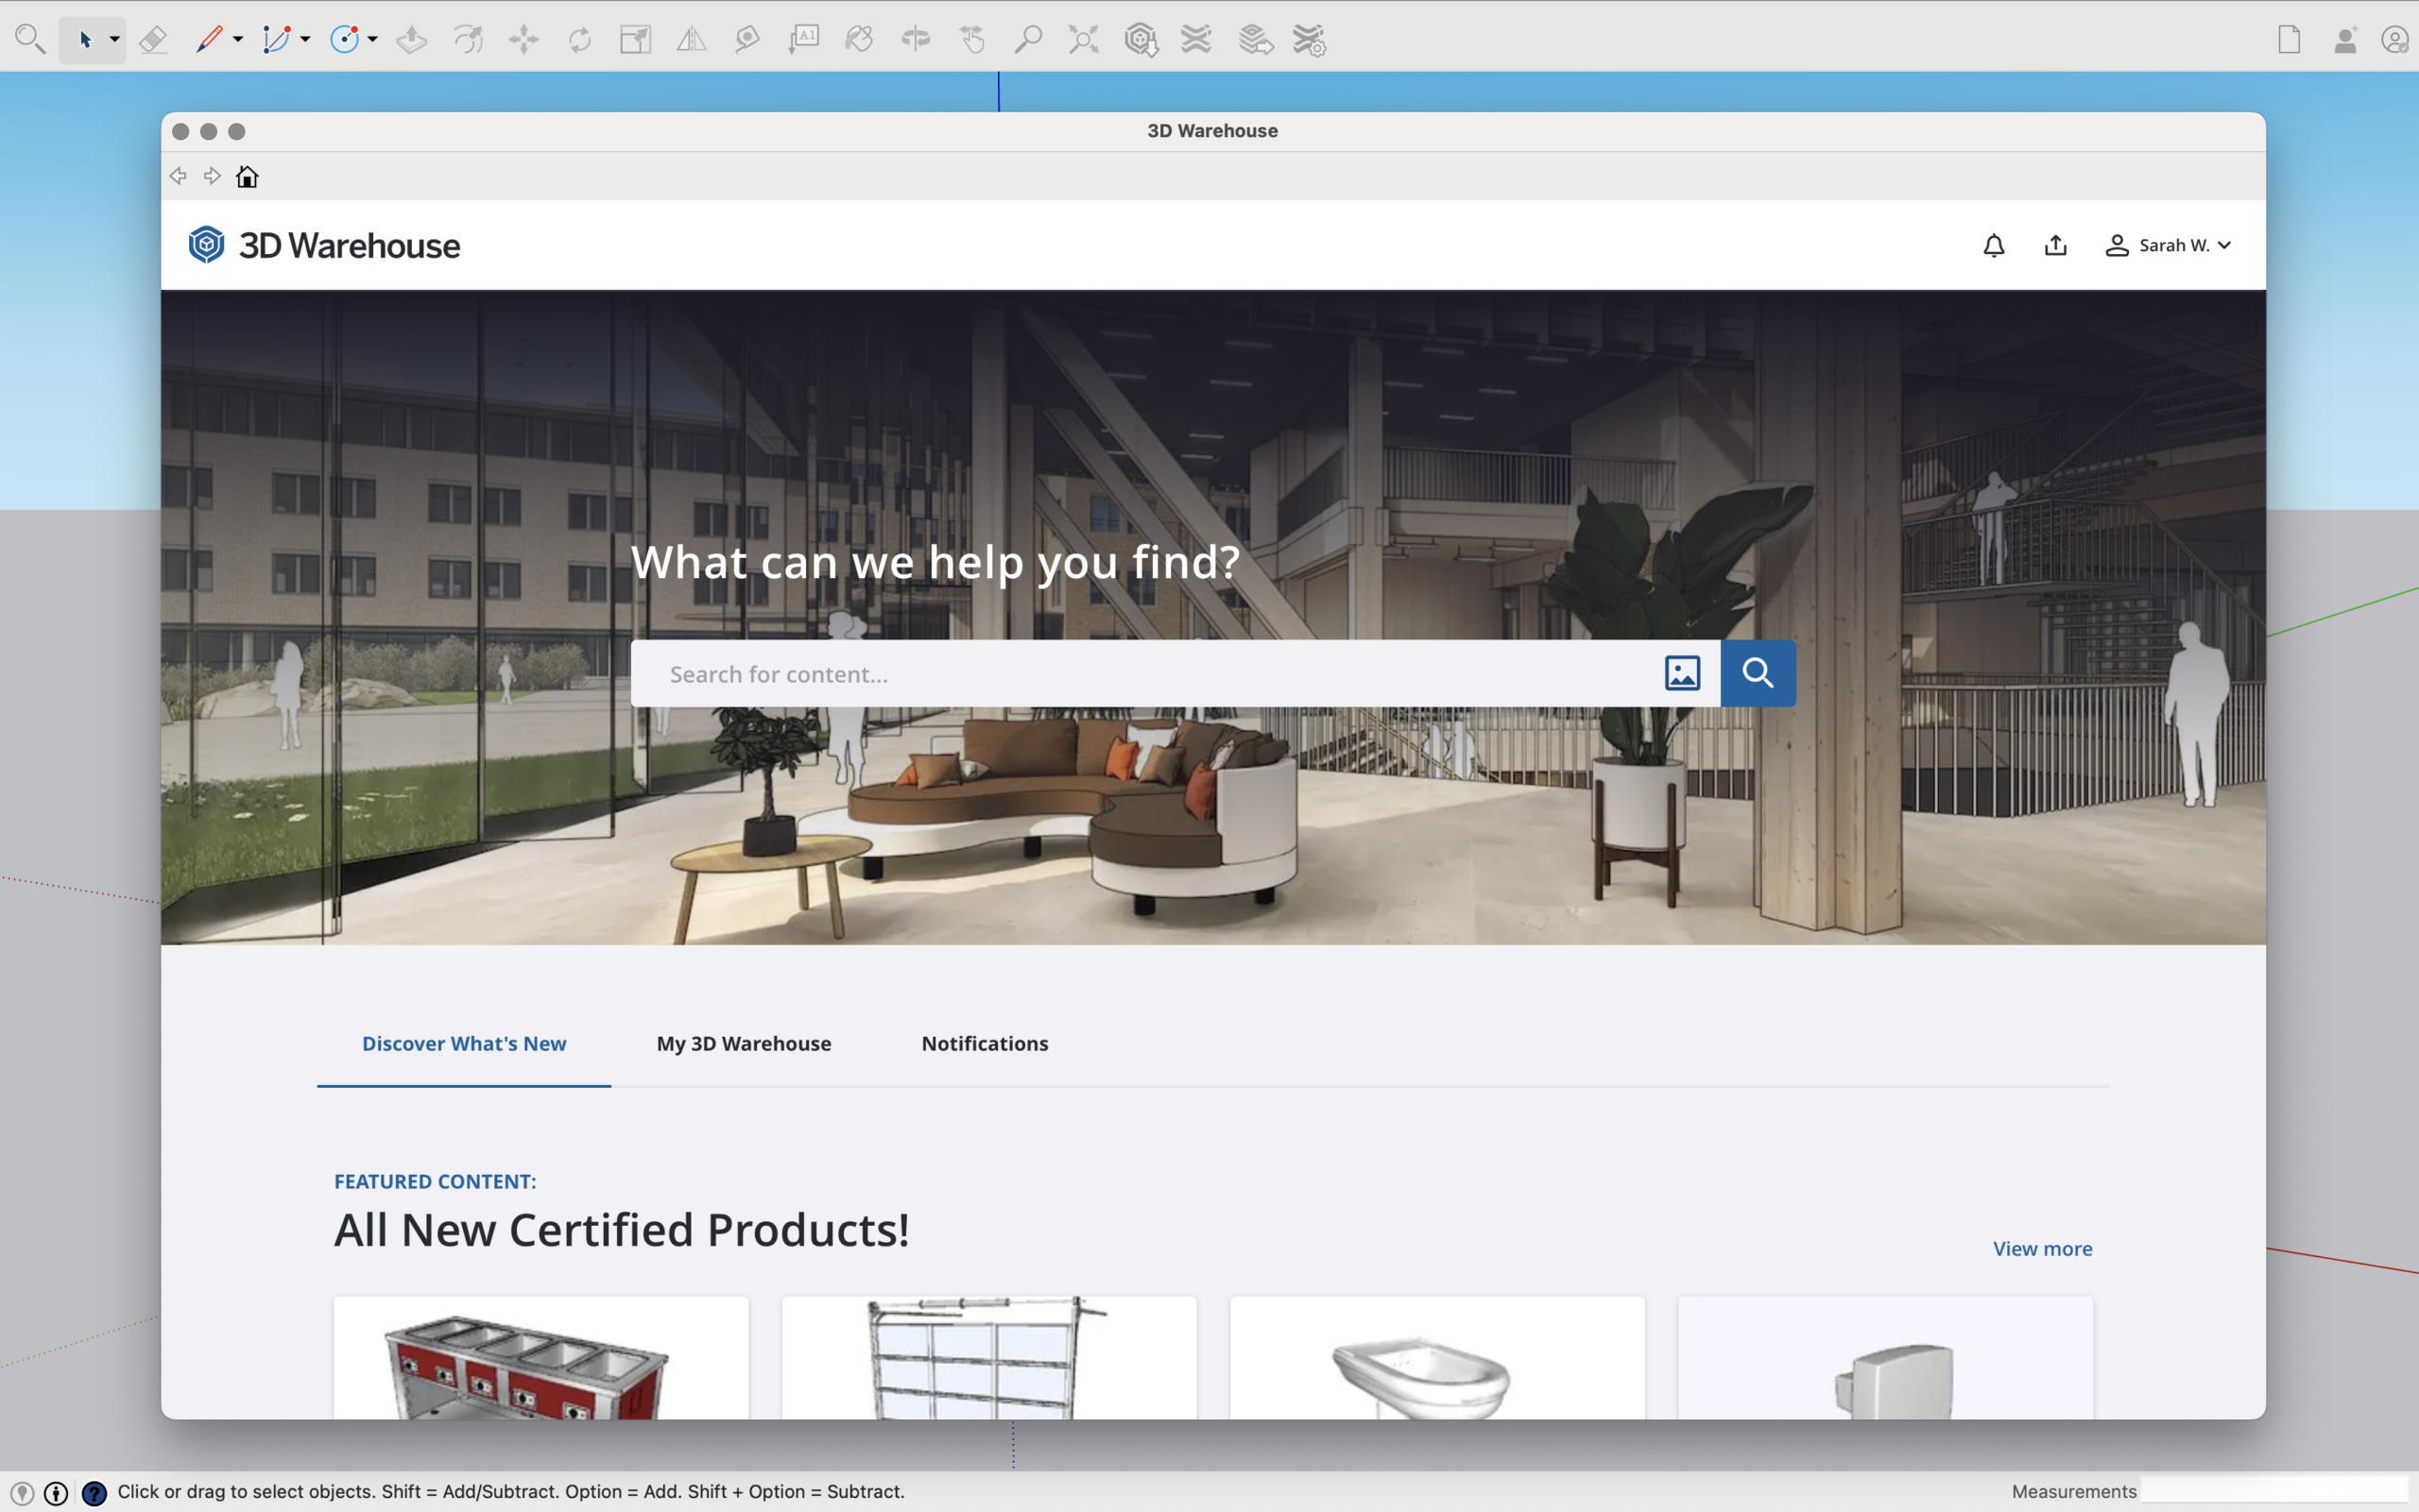
Task: Open the Notifications tab
Action: coord(985,1043)
